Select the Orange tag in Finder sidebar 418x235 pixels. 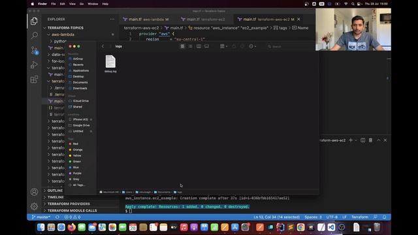(78, 149)
